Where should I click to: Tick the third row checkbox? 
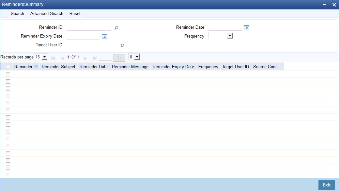point(8,88)
